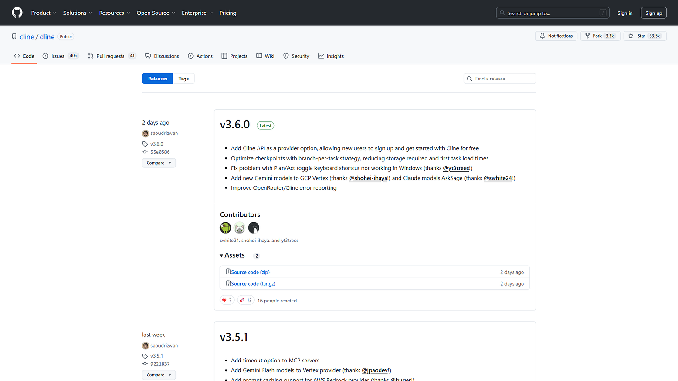Open the v3.6.0 release title

tap(235, 125)
